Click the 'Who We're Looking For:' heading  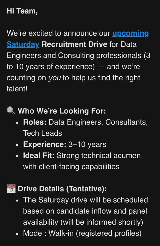tap(62, 111)
